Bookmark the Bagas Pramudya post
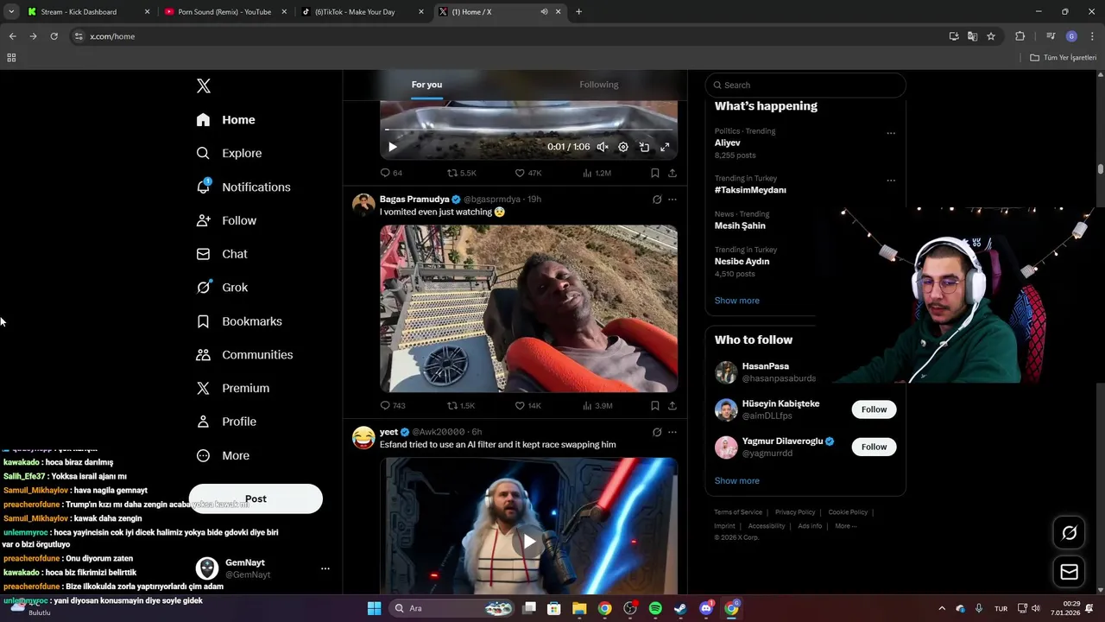 pos(655,405)
